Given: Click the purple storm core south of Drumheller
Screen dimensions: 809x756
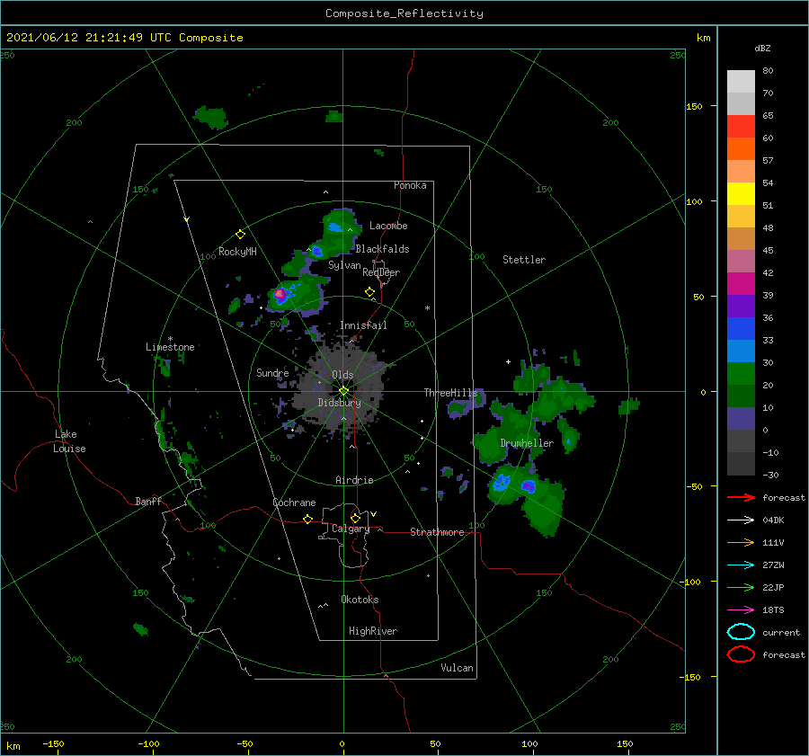Looking at the screenshot, I should [529, 485].
